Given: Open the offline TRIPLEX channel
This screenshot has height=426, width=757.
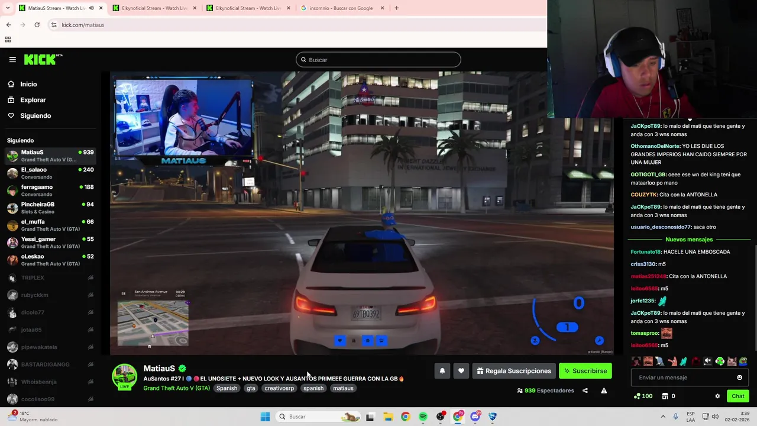Looking at the screenshot, I should pyautogui.click(x=50, y=277).
